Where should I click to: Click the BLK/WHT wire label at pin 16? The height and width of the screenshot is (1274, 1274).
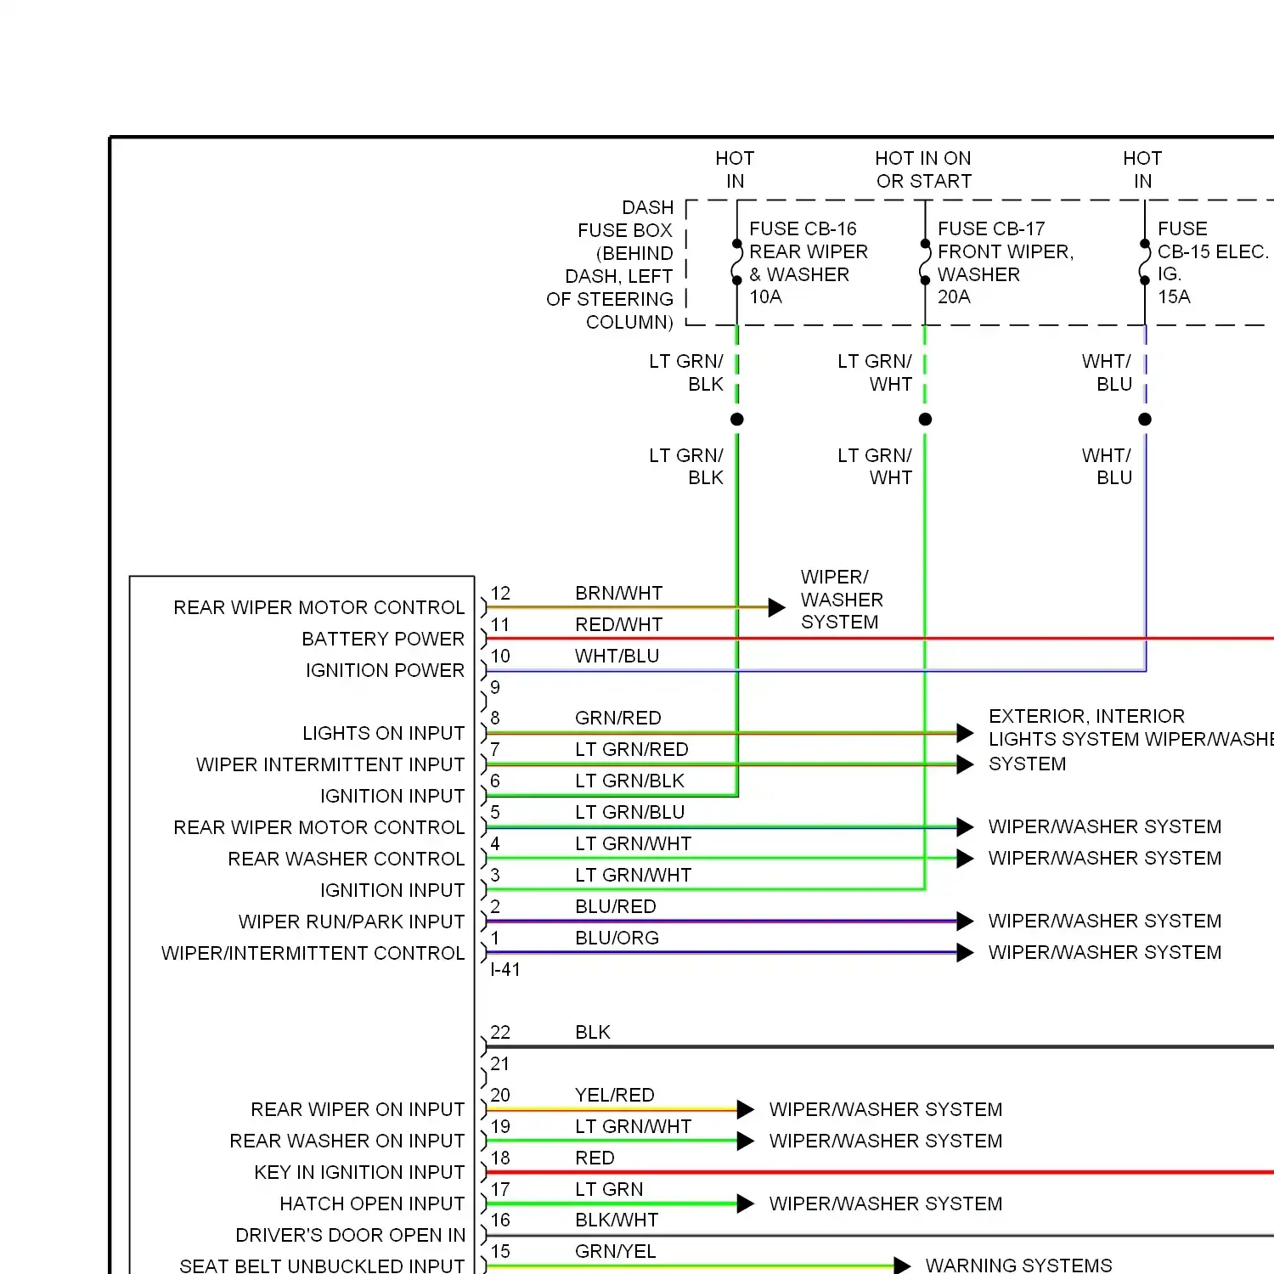pos(616,1220)
